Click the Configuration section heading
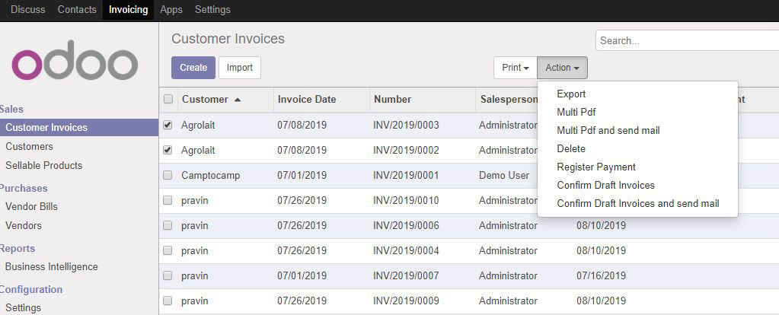Viewport: 779px width, 315px height. pos(31,289)
